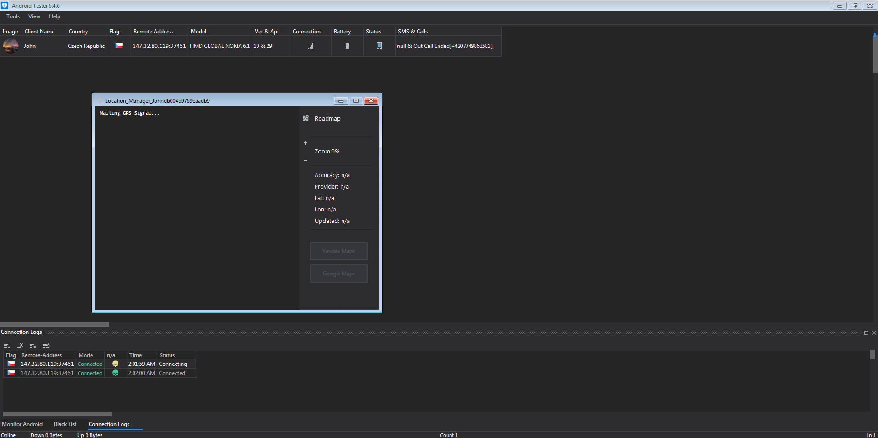Click the delete selected log icon
This screenshot has width=878, height=438.
tap(20, 346)
